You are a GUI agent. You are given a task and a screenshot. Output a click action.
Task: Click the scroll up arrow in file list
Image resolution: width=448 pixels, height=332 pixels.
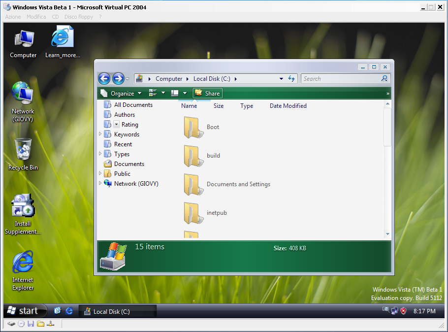387,103
